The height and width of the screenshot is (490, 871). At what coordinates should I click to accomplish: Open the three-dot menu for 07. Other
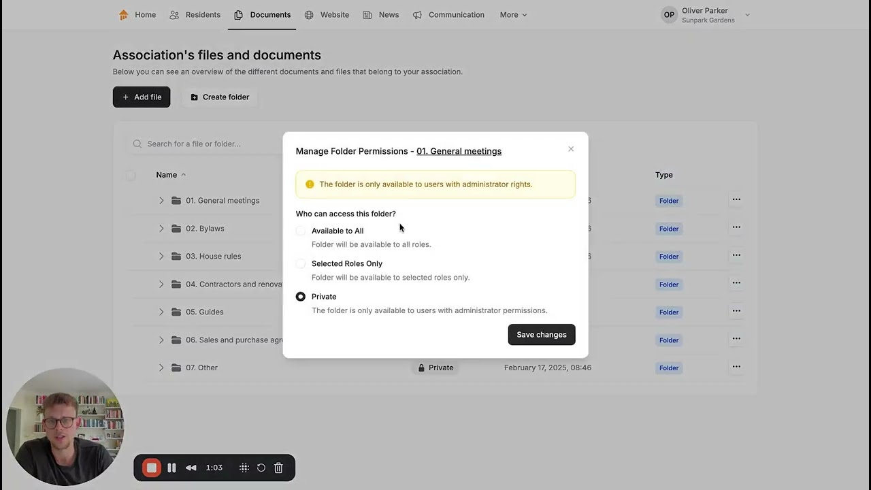tap(736, 367)
